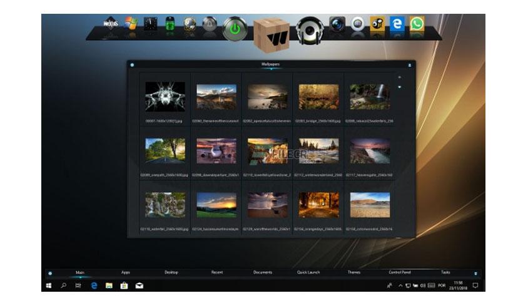Launch the camera lens icon in the dock

coord(337,24)
